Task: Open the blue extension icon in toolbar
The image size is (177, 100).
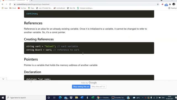Action: [x=166, y=4]
